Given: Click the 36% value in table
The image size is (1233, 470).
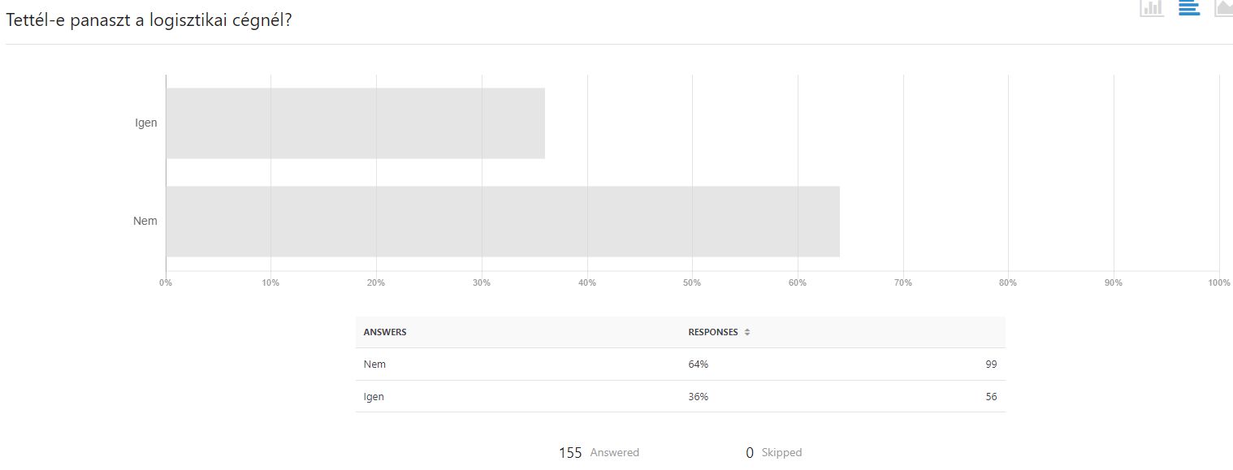Looking at the screenshot, I should [698, 397].
